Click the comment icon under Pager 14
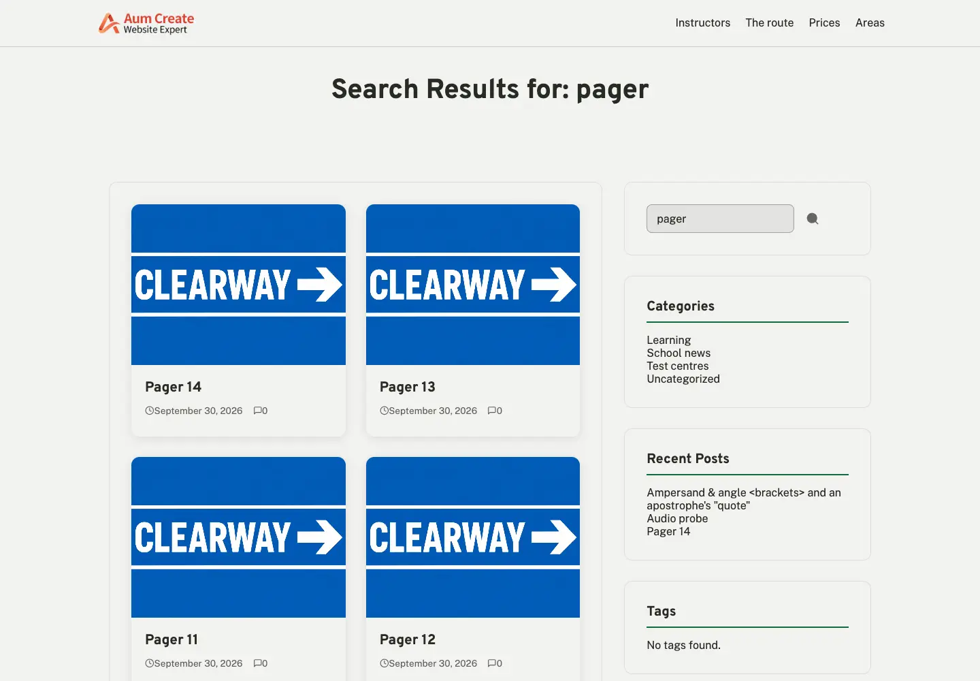The width and height of the screenshot is (980, 681). coord(258,411)
